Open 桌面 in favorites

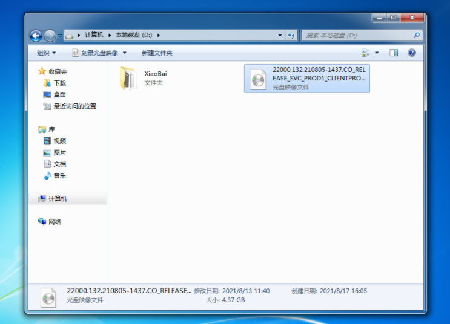[60, 94]
